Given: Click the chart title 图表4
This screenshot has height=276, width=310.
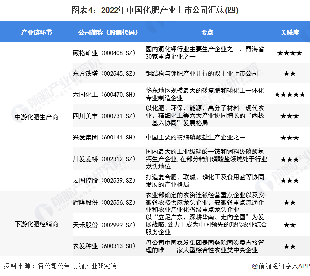Looking at the screenshot, I should point(155,9).
